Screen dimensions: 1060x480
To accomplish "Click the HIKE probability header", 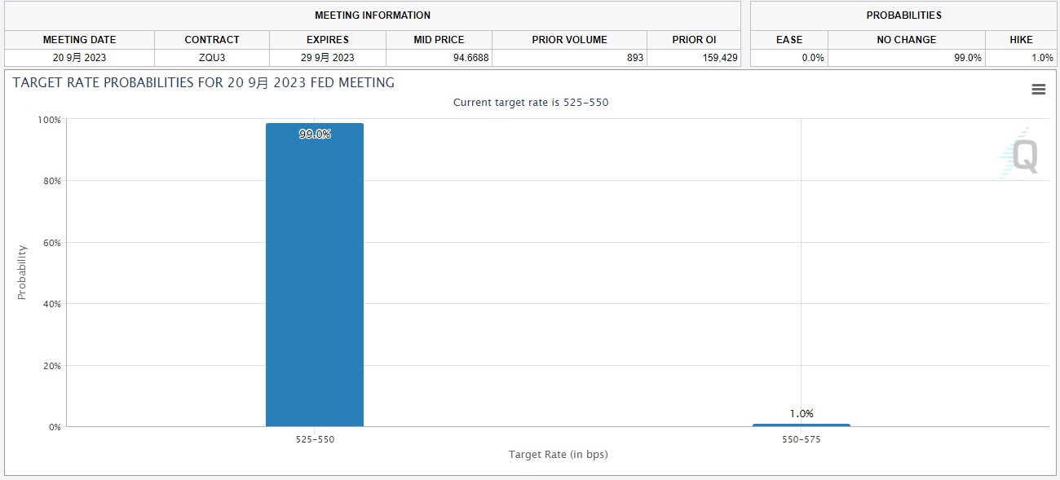I will [x=1020, y=40].
